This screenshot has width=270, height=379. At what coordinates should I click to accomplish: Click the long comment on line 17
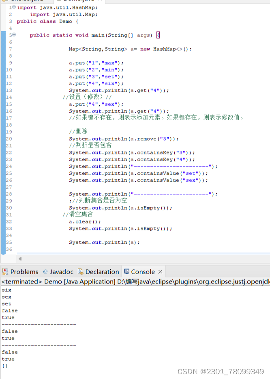[x=156, y=118]
